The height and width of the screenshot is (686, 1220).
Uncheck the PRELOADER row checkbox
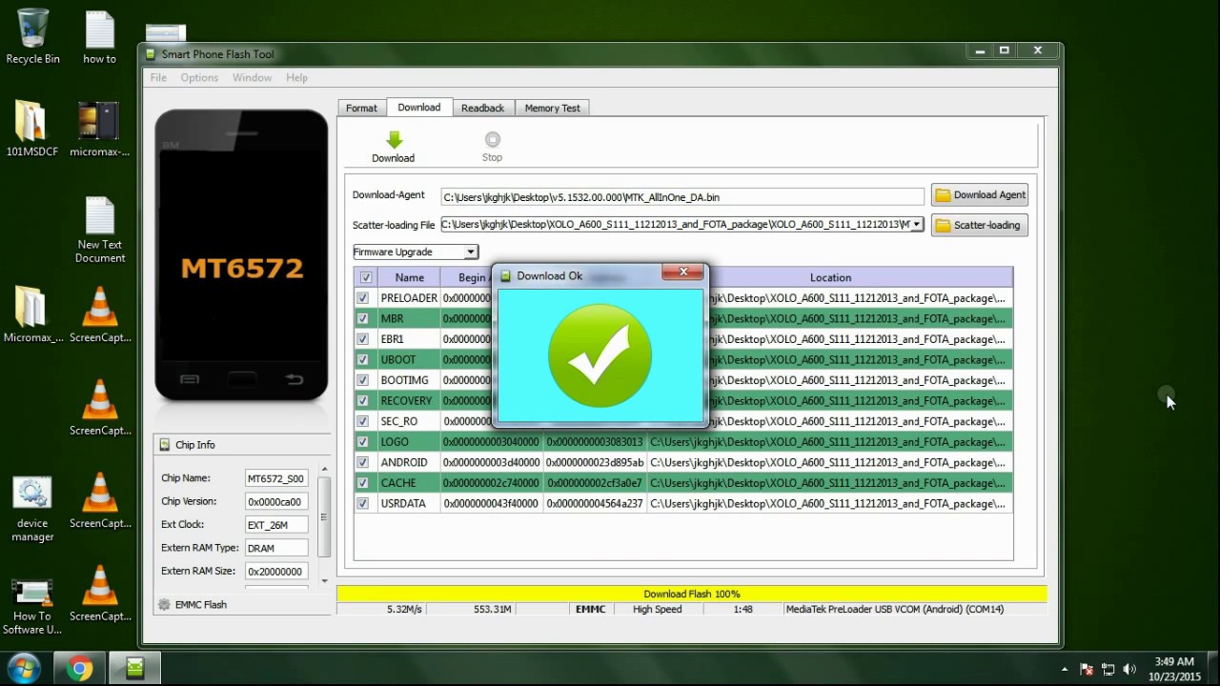(x=363, y=298)
